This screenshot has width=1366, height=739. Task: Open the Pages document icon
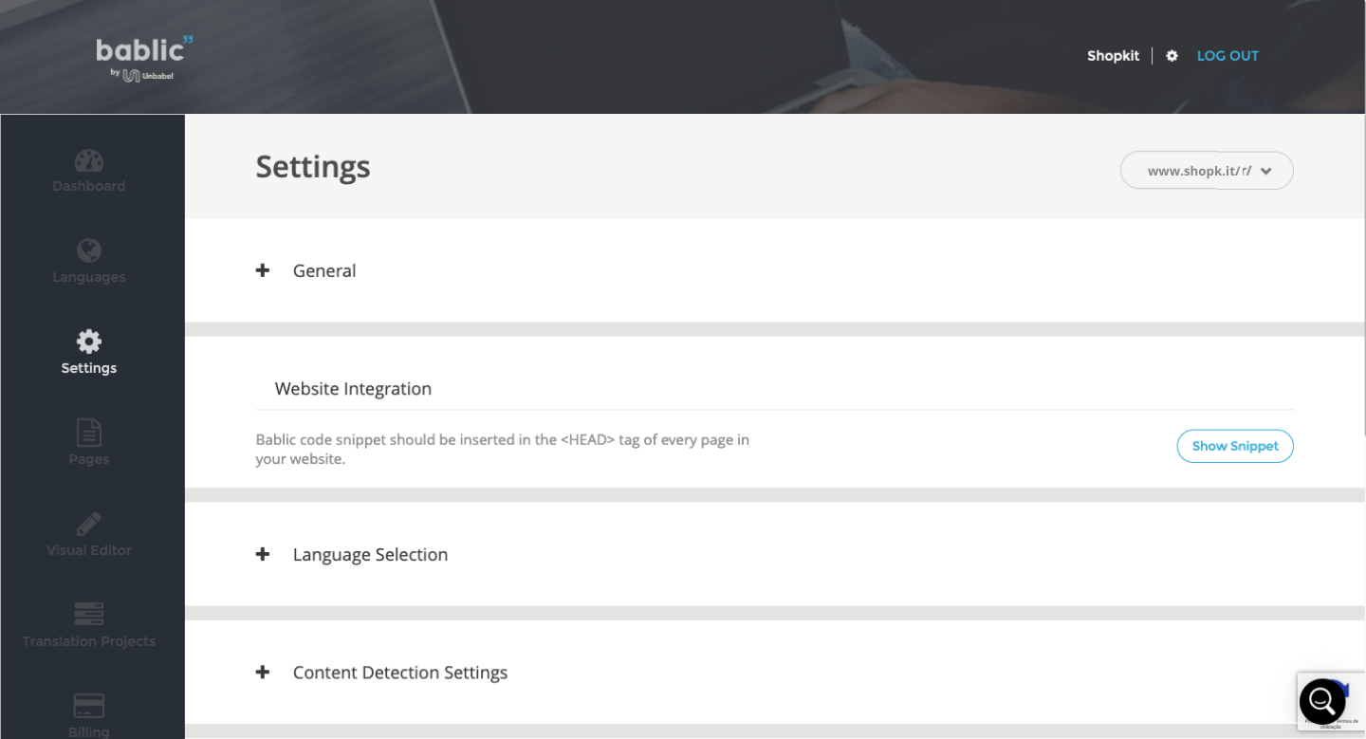coord(89,433)
